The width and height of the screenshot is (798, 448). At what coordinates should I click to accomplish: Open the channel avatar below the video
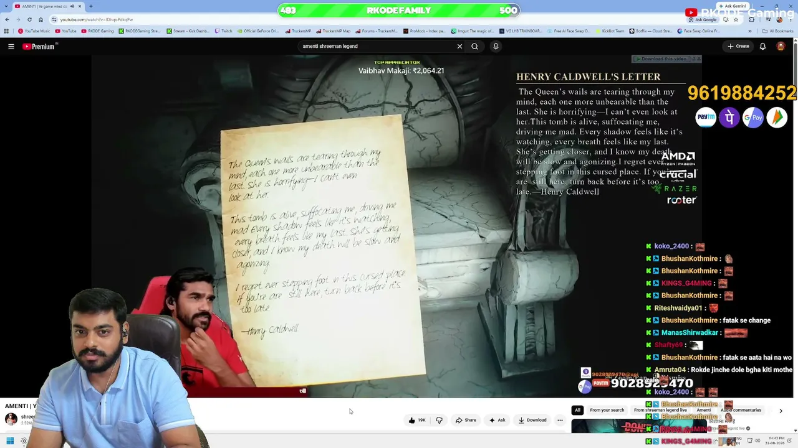[x=11, y=419]
